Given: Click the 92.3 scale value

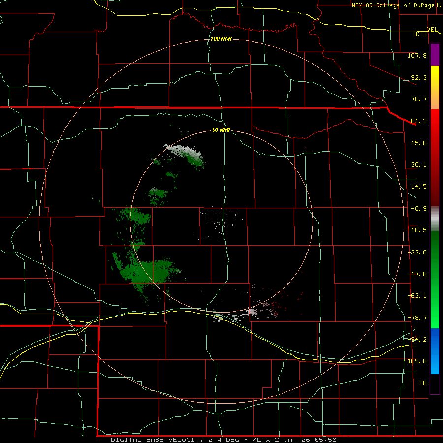Looking at the screenshot, I should coord(419,77).
